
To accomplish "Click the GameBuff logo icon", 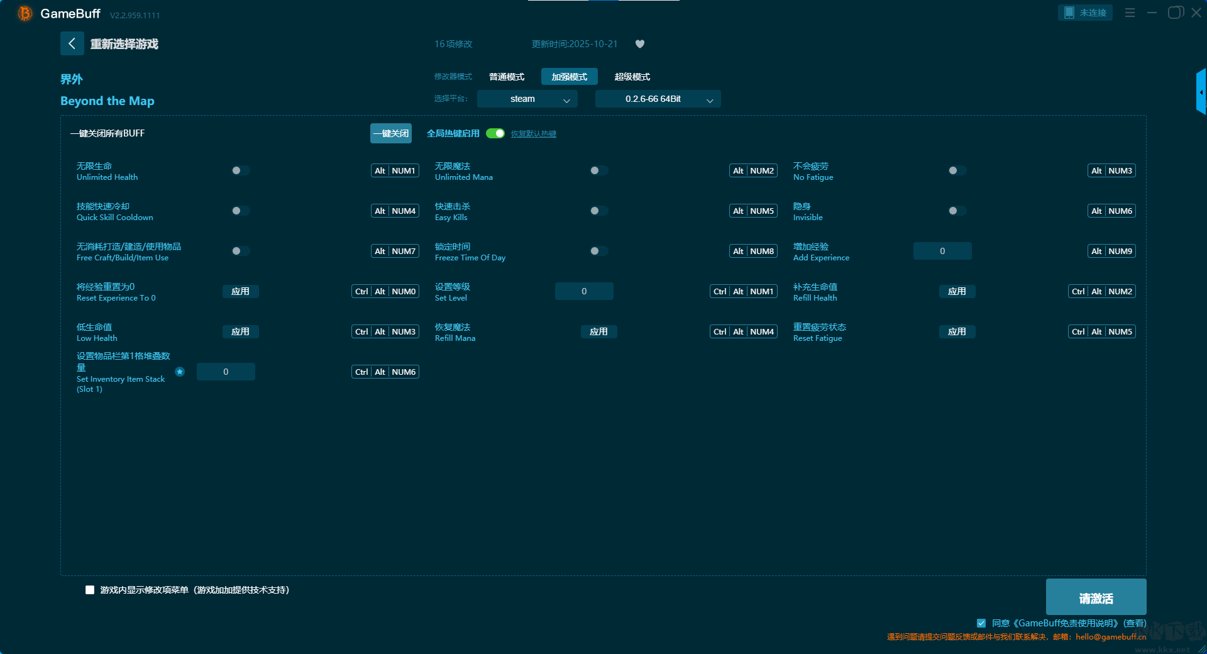I will click(25, 13).
